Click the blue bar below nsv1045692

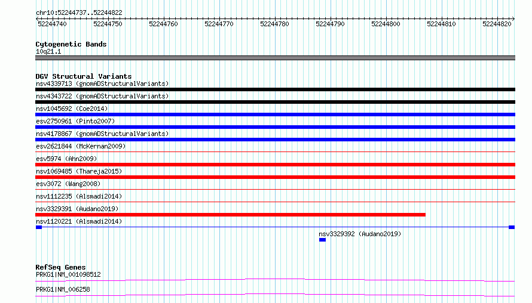tap(275, 115)
